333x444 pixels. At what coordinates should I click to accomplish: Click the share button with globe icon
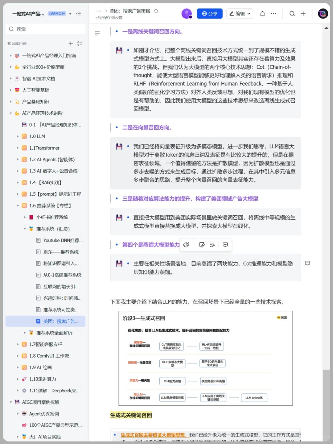(210, 14)
